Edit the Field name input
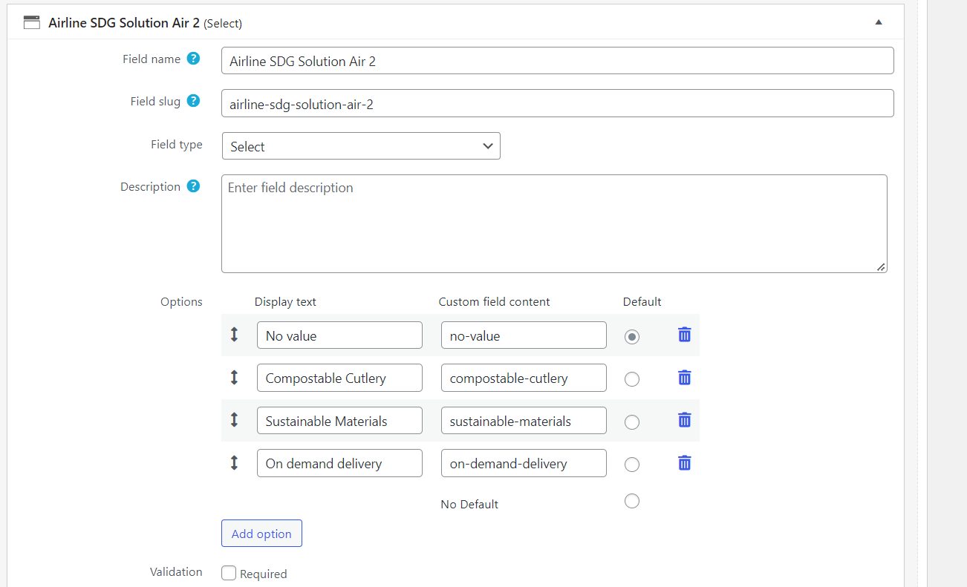This screenshot has height=587, width=967. tap(557, 61)
